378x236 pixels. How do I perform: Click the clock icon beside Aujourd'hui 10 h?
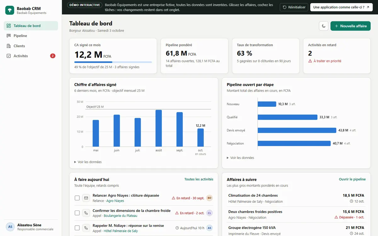point(177,228)
